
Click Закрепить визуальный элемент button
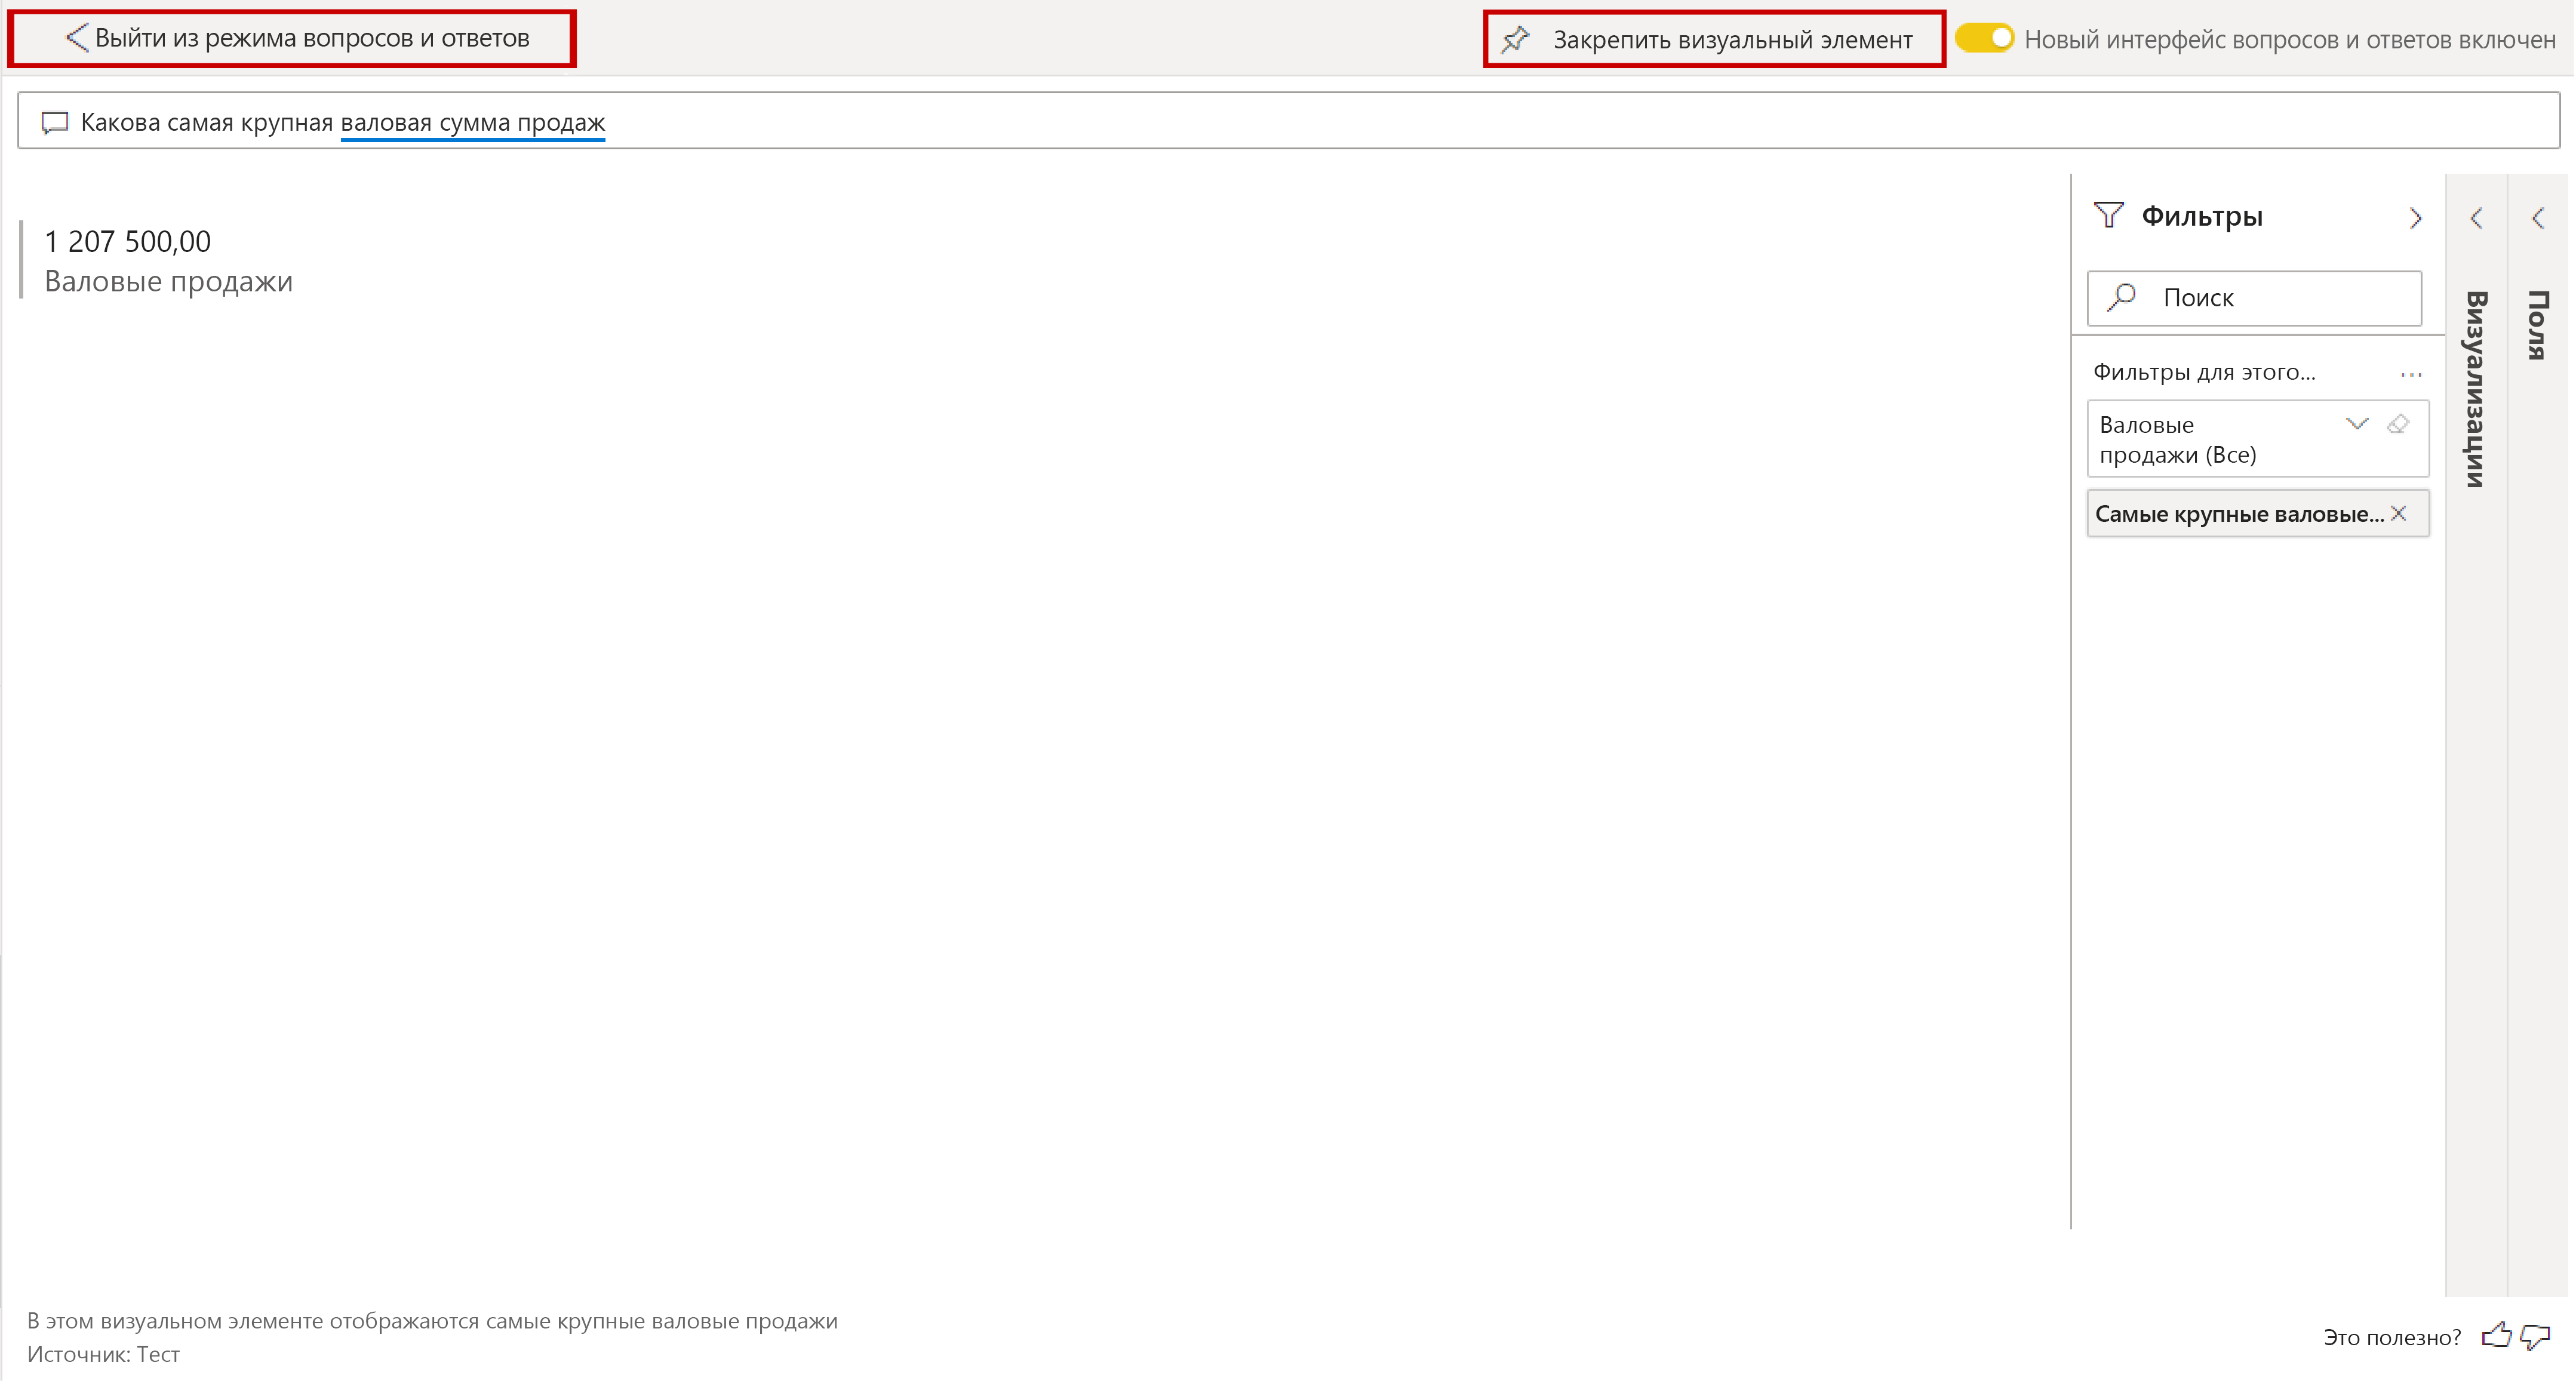coord(1714,39)
